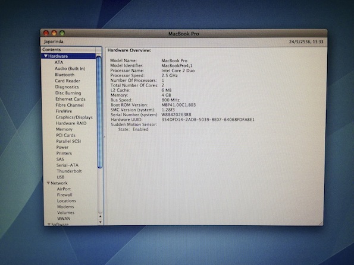Select the SAS entry
The image size is (354, 265).
[x=60, y=159]
